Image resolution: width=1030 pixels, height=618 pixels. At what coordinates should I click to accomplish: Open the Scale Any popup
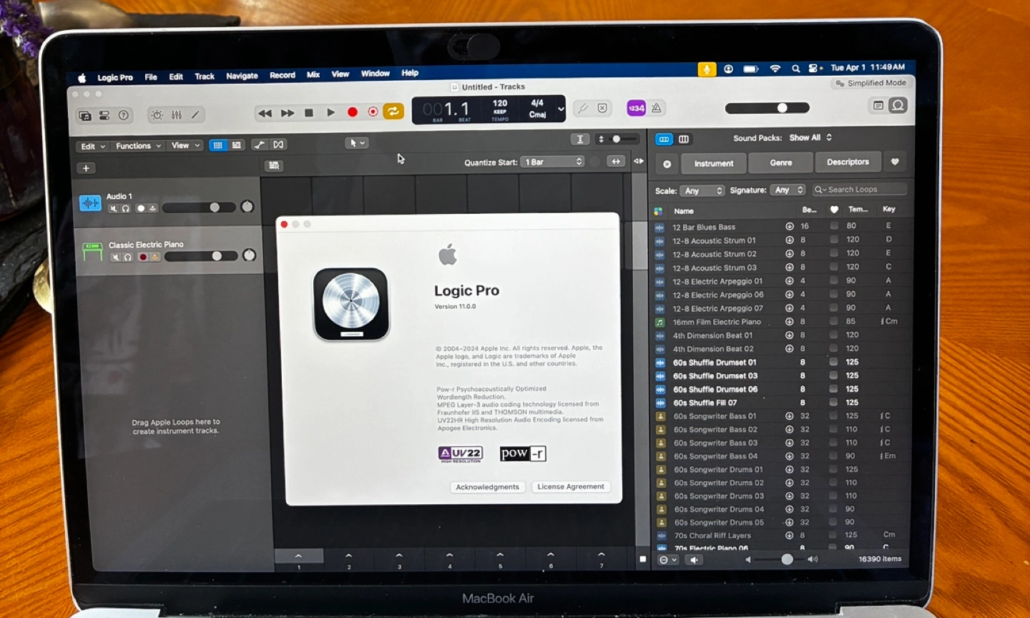pos(702,191)
